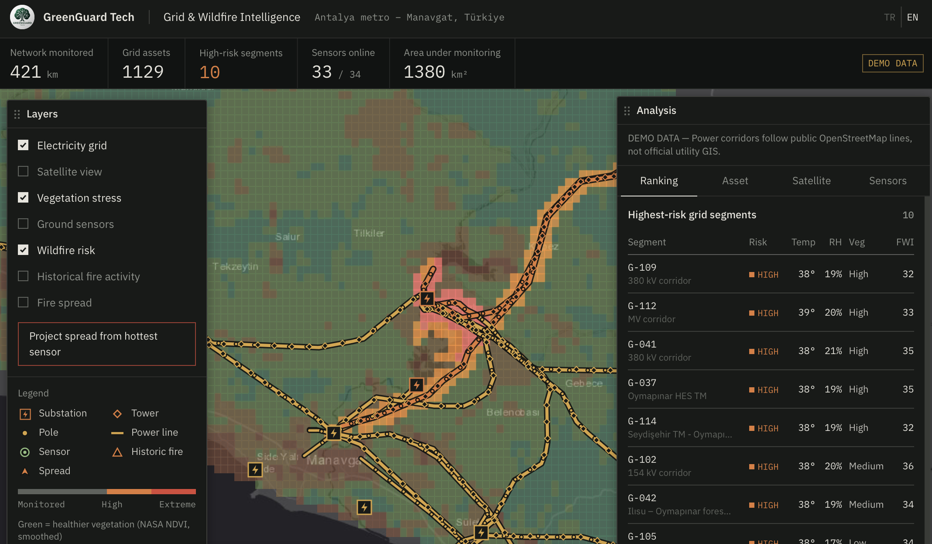Click the risk scale gradient bar
Screen dimensions: 932x544
click(107, 492)
